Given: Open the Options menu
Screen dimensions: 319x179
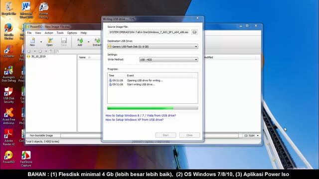Looking at the screenshot, I should click(x=72, y=33).
